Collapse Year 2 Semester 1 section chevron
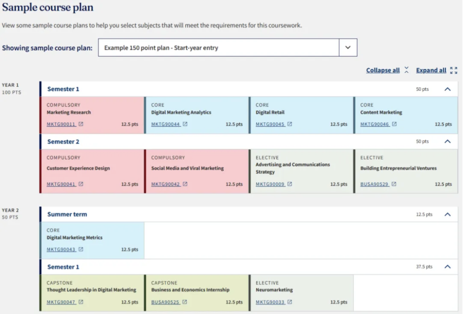The image size is (463, 314). coord(447,267)
